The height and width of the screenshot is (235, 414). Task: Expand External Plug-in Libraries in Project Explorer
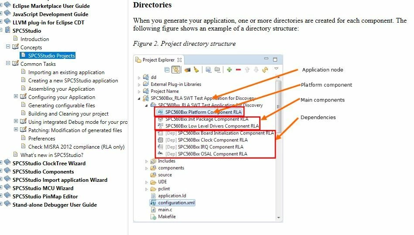pyautogui.click(x=139, y=85)
